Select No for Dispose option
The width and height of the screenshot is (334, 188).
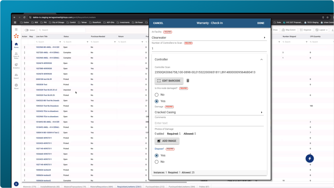pyautogui.click(x=157, y=162)
